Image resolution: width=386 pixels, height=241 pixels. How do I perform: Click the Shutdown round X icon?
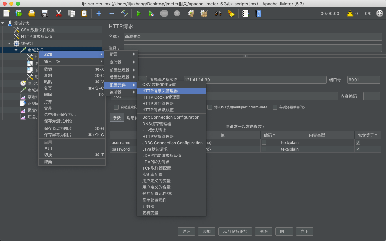point(177,13)
